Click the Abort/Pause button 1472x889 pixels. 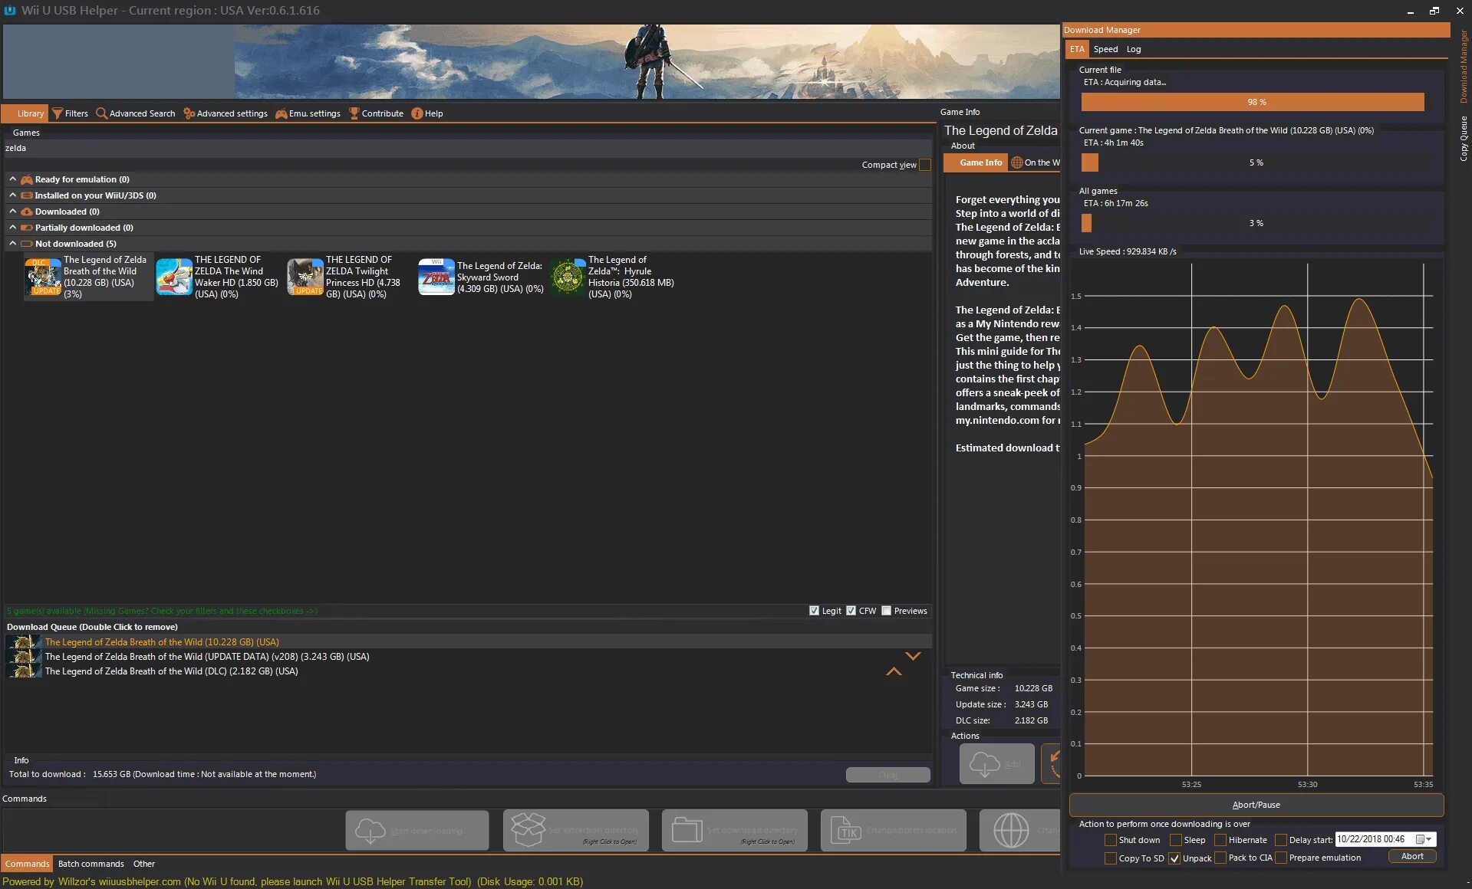tap(1256, 805)
